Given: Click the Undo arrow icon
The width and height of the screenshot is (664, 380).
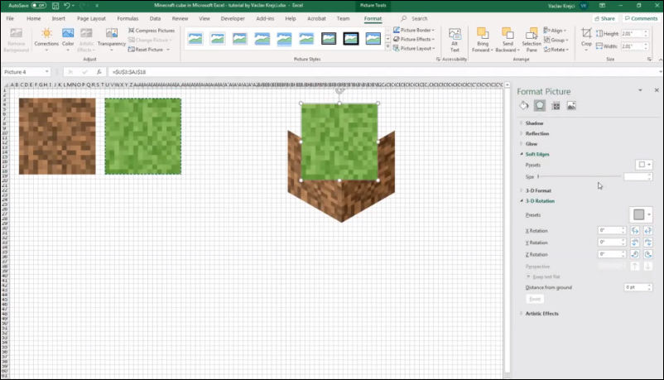Looking at the screenshot, I should tap(66, 6).
